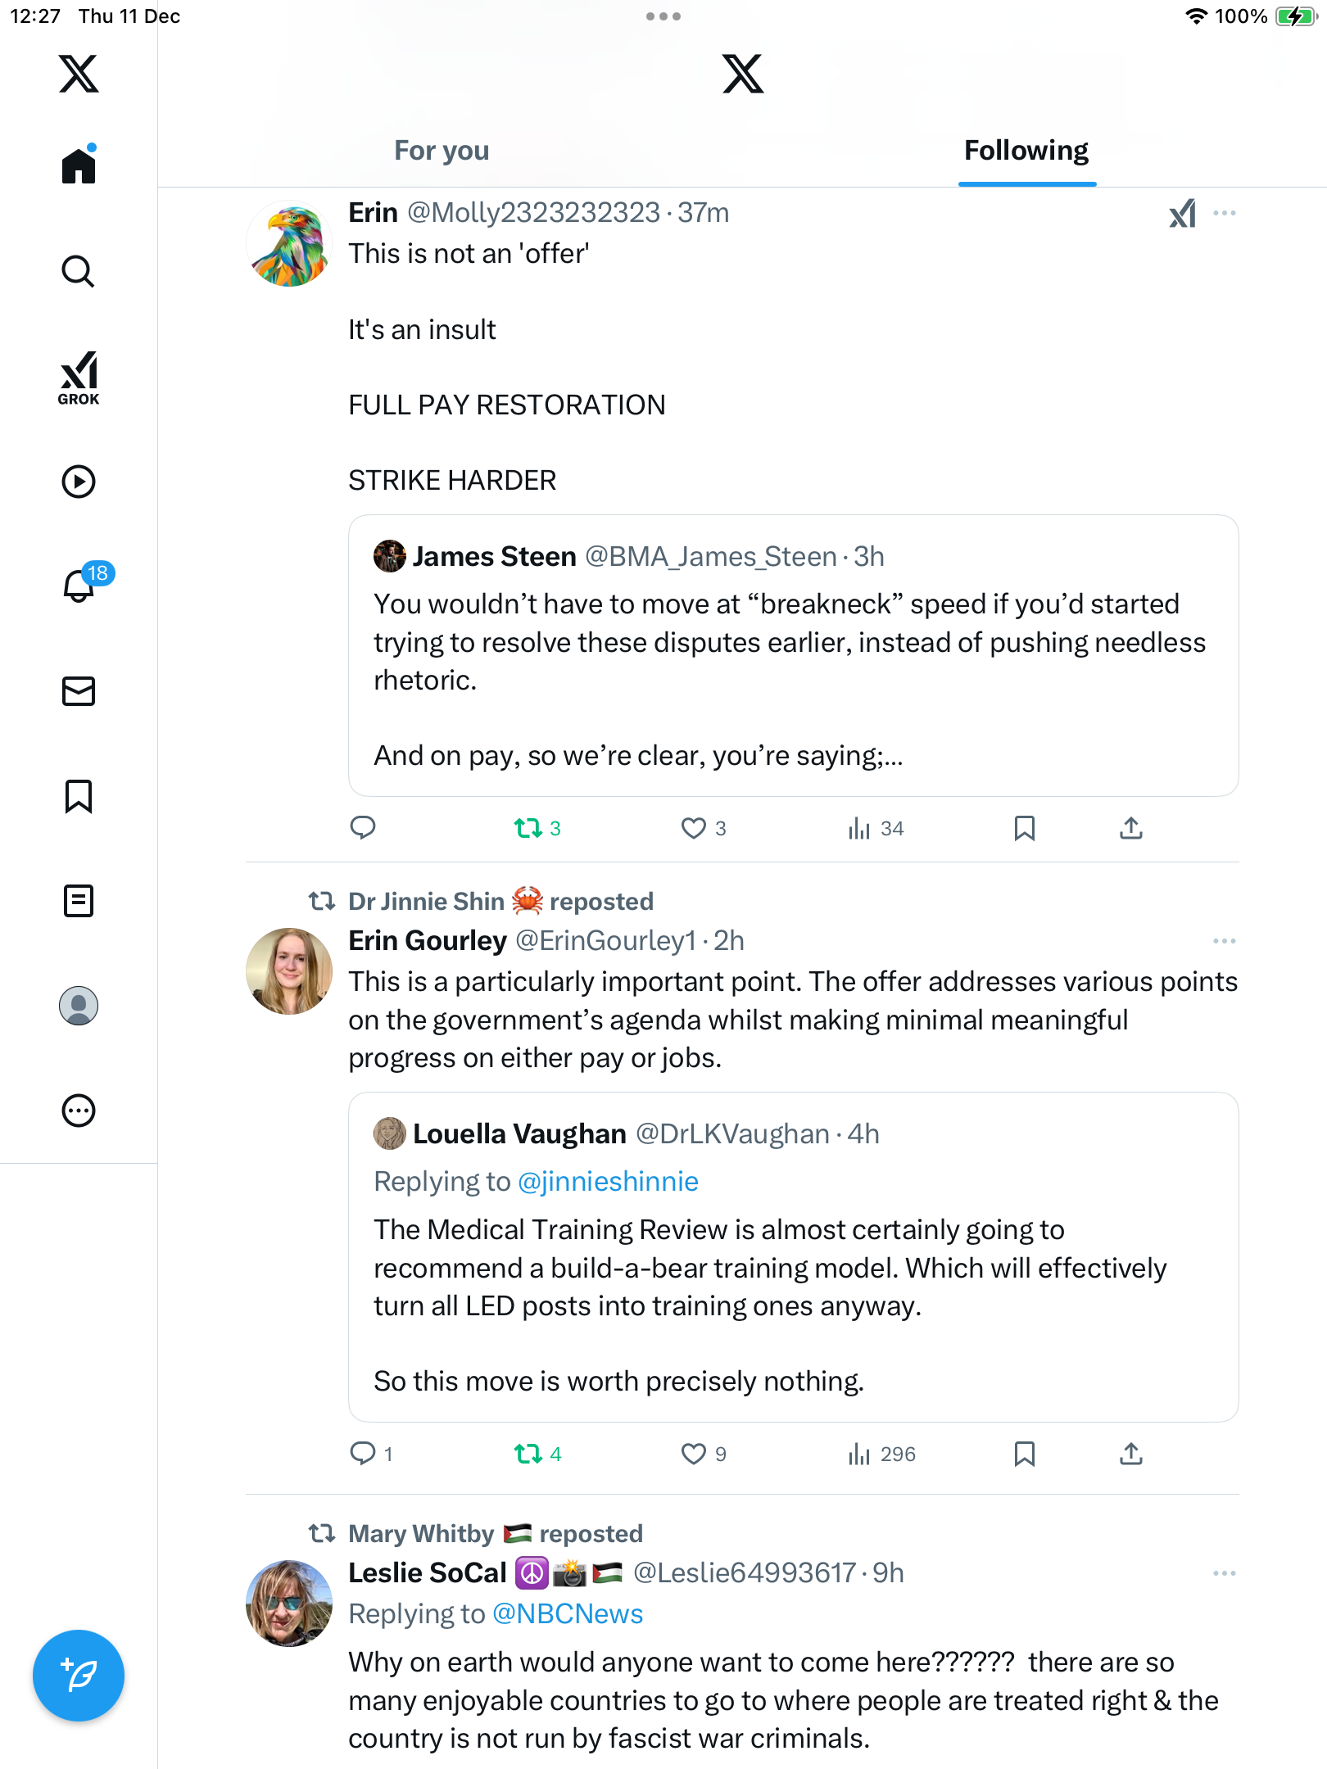The image size is (1327, 1769).
Task: Undo repost on Erin Gourley's post
Action: [x=528, y=1454]
